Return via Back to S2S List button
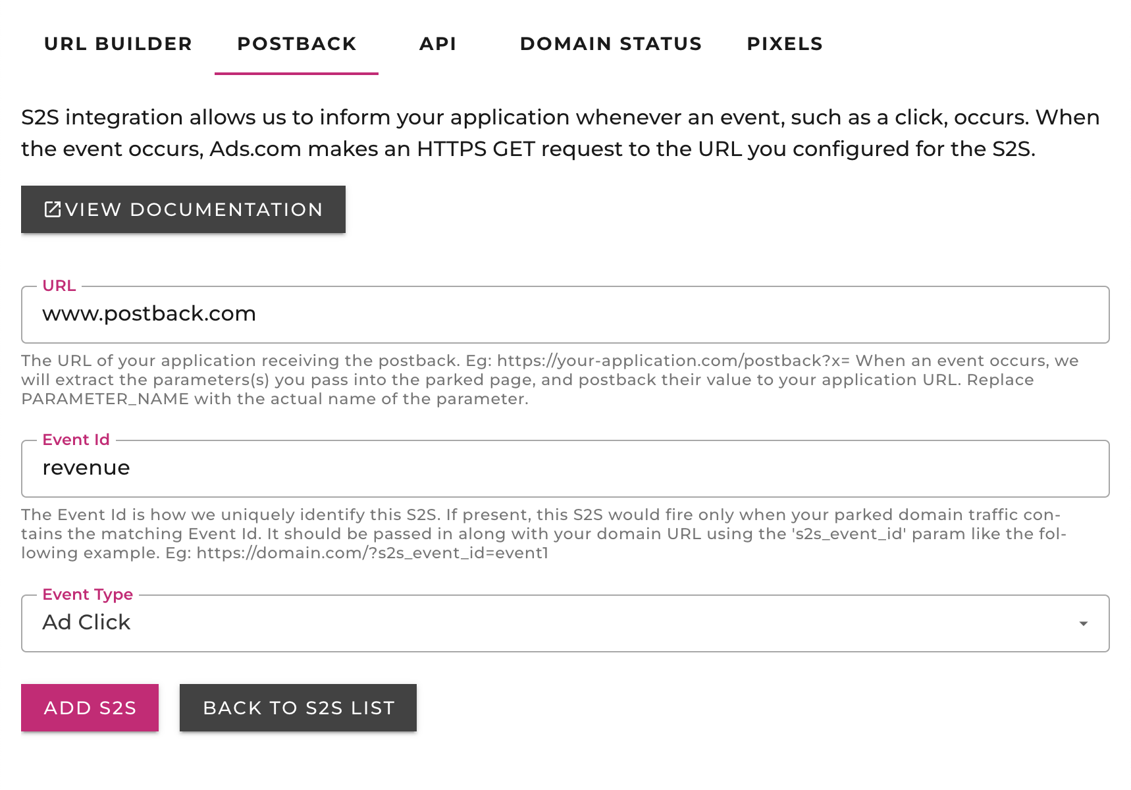The image size is (1131, 790). 298,708
